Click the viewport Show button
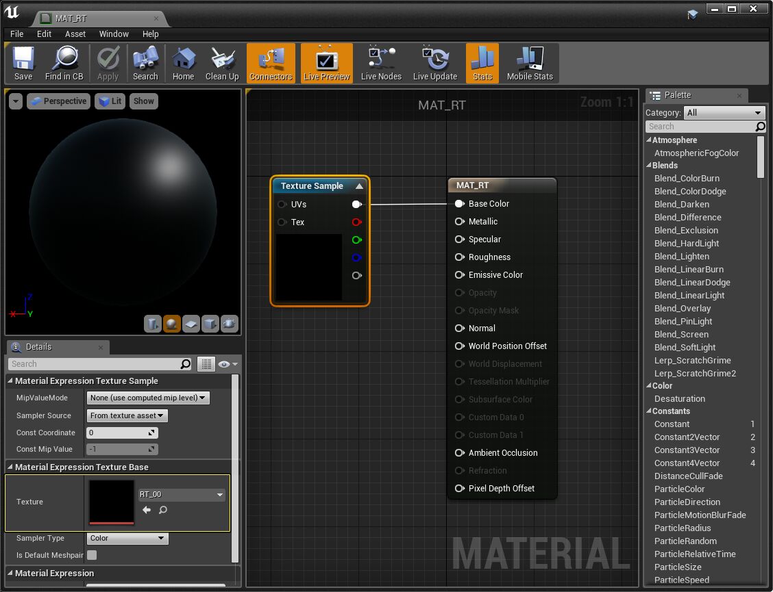This screenshot has height=592, width=773. pos(144,101)
